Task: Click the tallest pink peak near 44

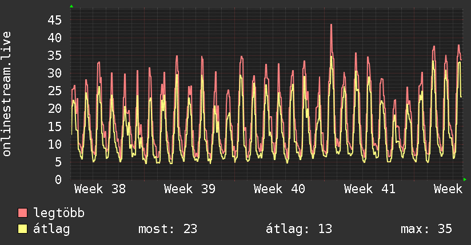Action: (x=331, y=26)
